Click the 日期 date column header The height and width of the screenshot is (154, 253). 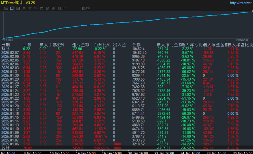(x=6, y=45)
